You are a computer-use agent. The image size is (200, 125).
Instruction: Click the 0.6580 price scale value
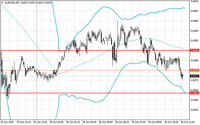point(195,60)
